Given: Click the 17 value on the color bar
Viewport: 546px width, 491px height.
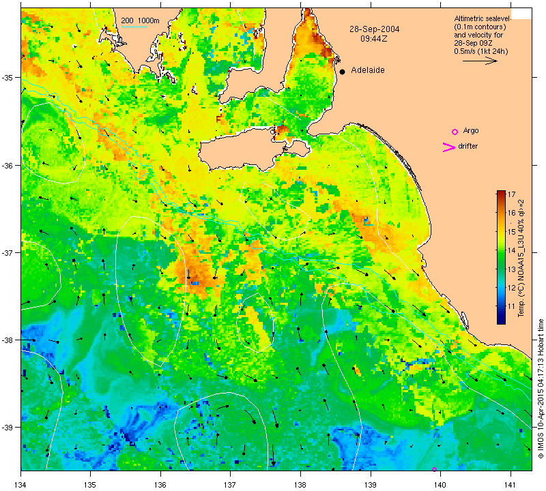Looking at the screenshot, I should (x=511, y=194).
